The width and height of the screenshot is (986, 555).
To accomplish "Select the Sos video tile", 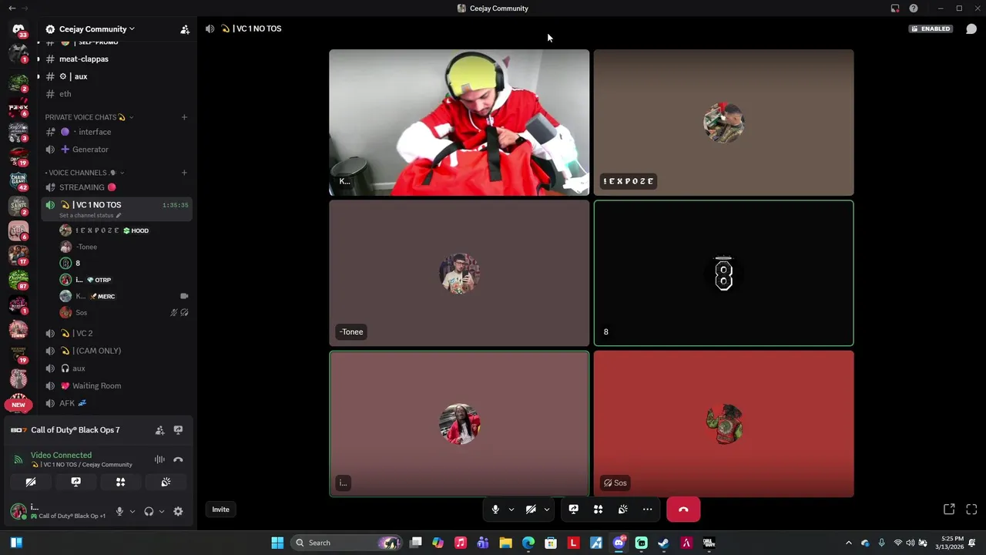I will 723,424.
